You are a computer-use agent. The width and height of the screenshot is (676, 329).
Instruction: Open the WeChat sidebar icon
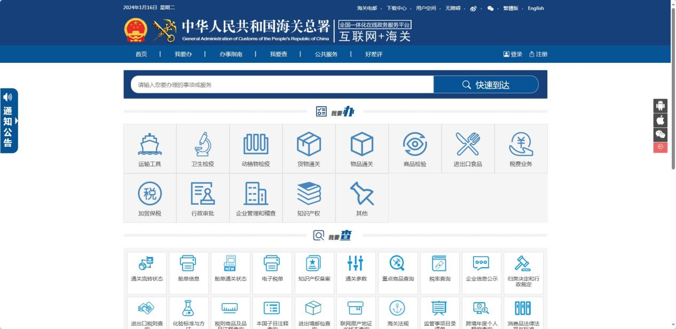pos(661,134)
